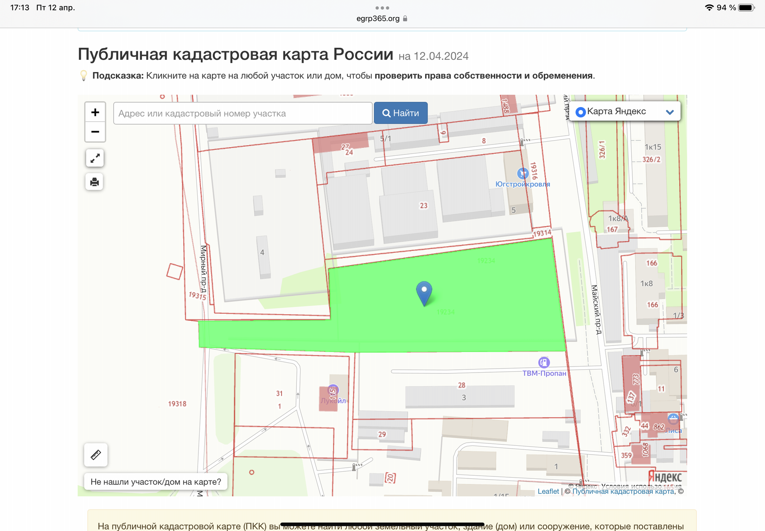Click the Лукойл fuel station icon
The width and height of the screenshot is (765, 531).
coord(333,390)
